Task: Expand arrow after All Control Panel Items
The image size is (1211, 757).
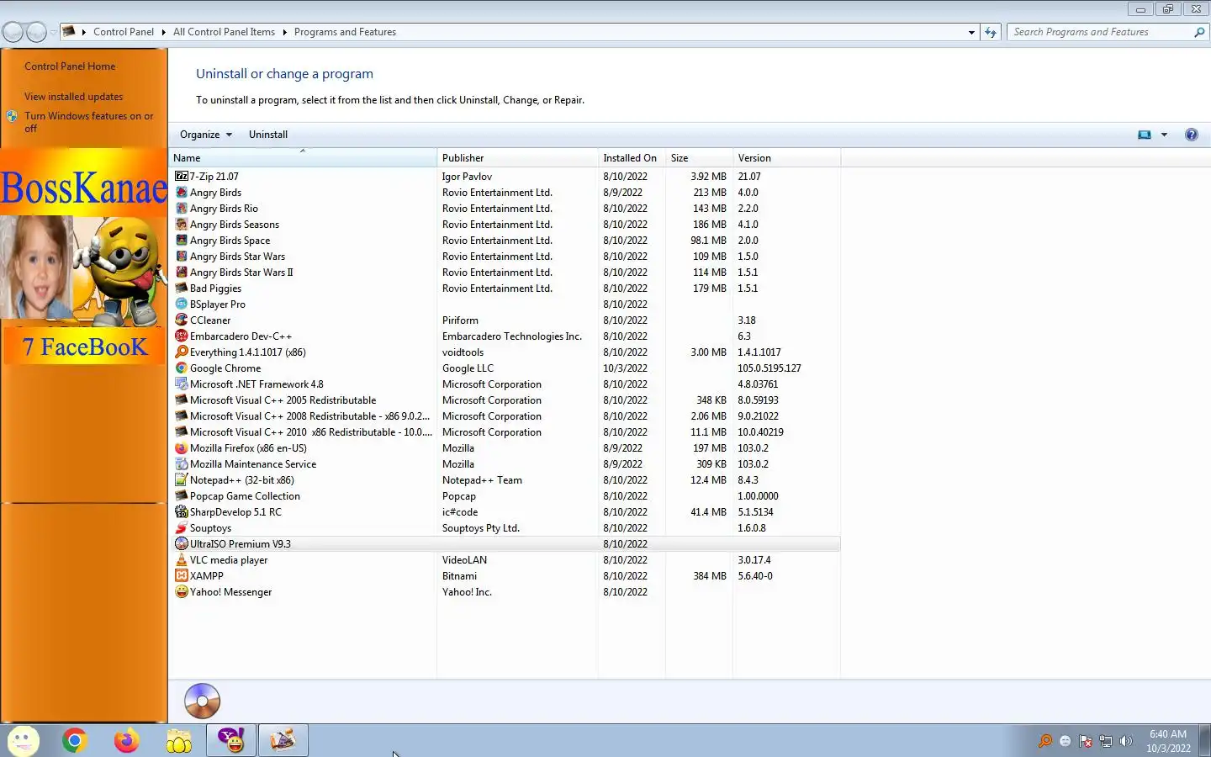Action: tap(284, 32)
